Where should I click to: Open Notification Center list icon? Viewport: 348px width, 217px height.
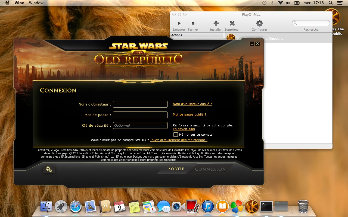339,3
